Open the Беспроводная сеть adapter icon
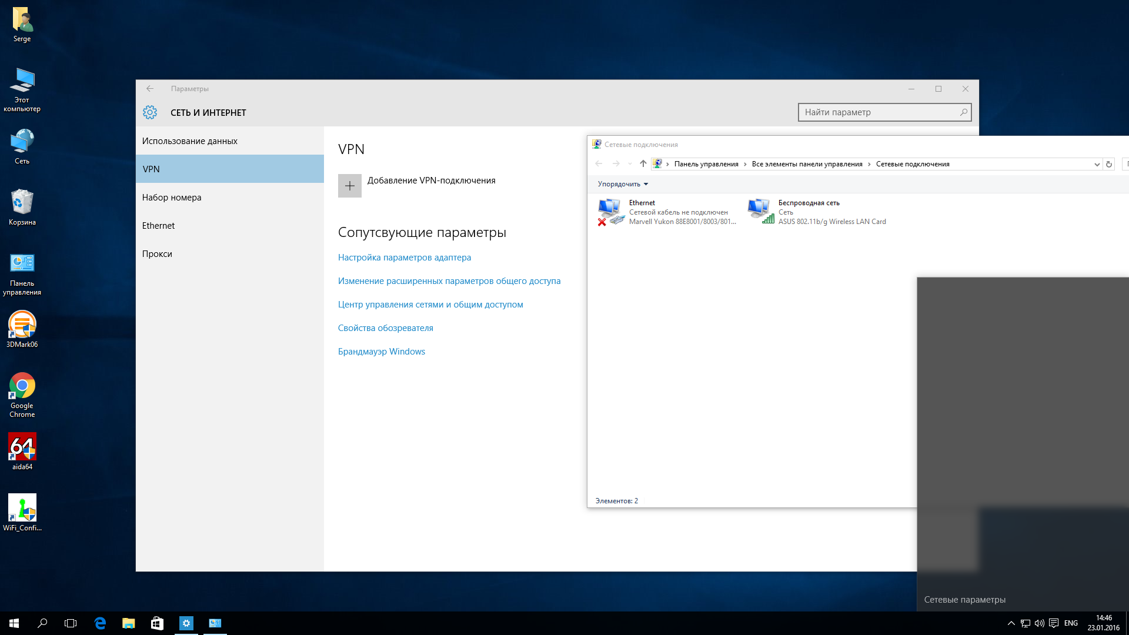1129x635 pixels. 760,212
